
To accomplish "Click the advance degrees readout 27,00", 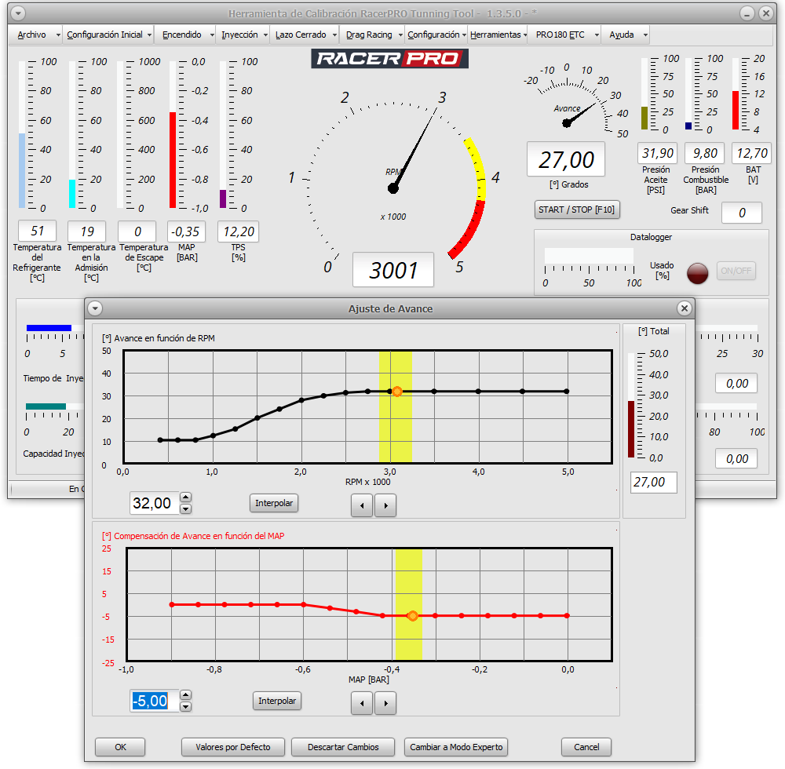I will click(566, 159).
